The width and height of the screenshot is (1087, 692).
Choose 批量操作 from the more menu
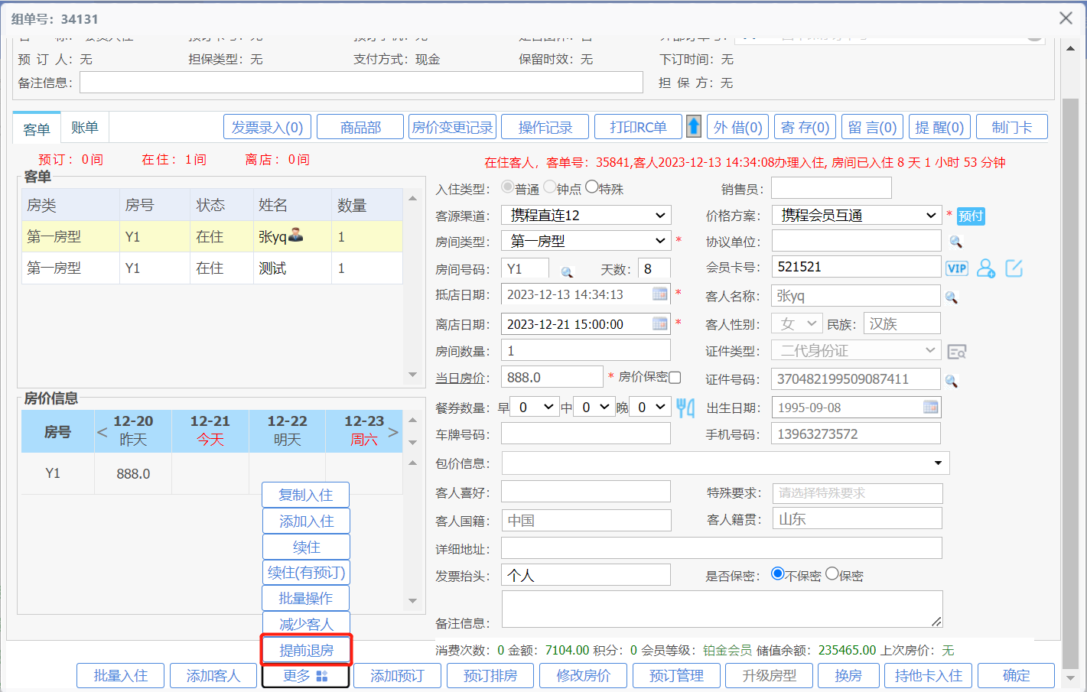[x=306, y=598]
